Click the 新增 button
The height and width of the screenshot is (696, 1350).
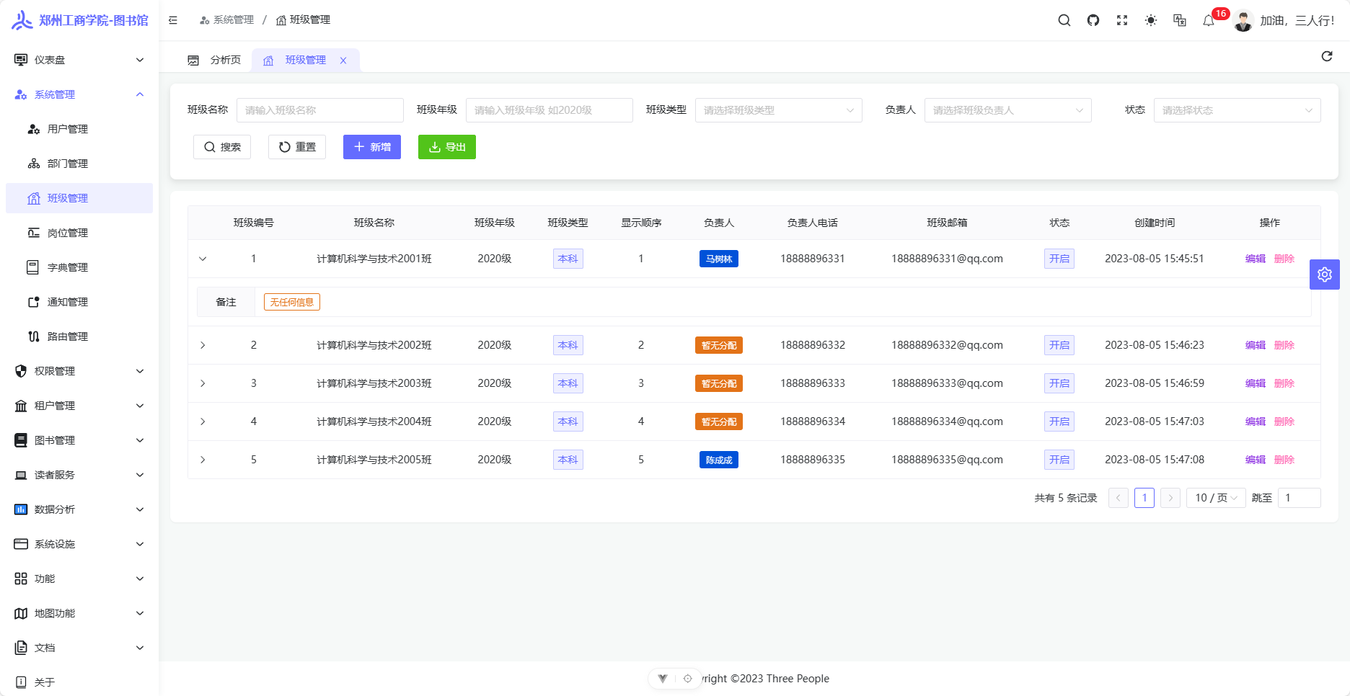(x=372, y=147)
